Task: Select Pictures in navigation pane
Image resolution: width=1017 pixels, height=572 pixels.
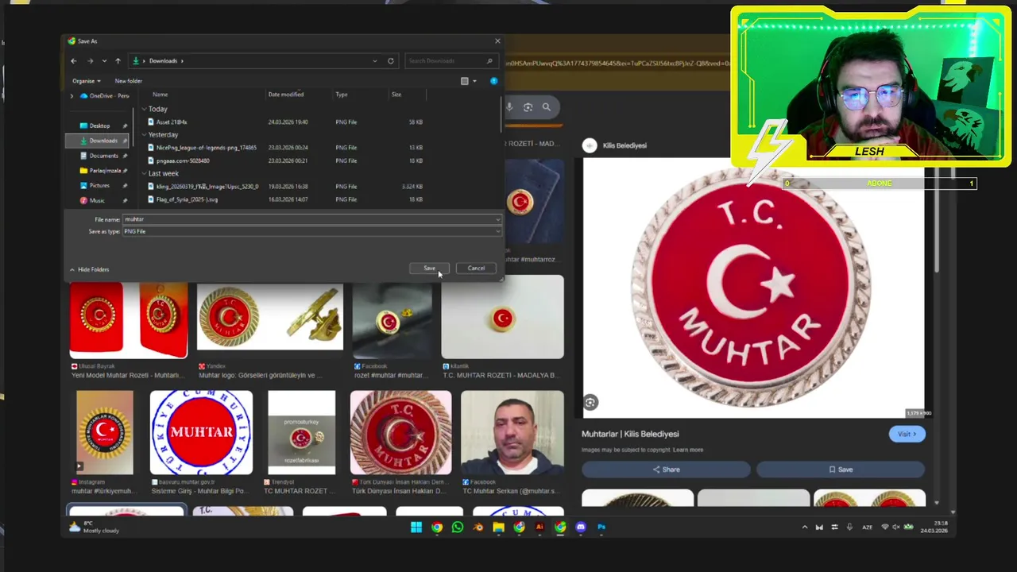Action: 99,186
